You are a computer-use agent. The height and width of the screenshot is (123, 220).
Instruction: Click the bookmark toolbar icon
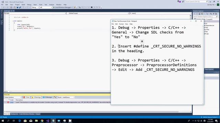[92, 8]
